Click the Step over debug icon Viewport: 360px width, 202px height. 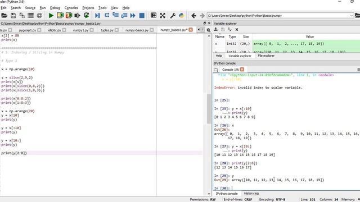coord(107,15)
